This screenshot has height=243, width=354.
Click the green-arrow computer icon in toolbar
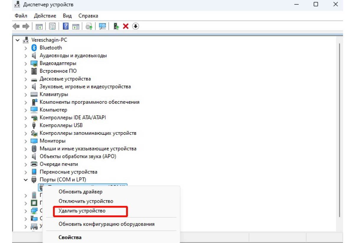click(117, 27)
